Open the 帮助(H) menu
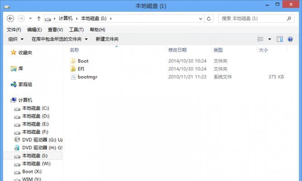This screenshot has height=181, width=302. click(97, 30)
